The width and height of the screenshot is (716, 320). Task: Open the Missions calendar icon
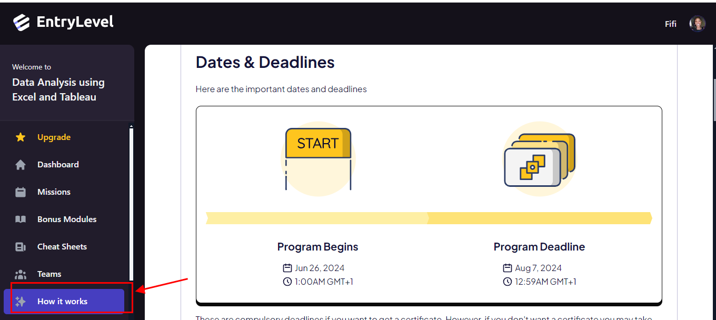point(21,192)
